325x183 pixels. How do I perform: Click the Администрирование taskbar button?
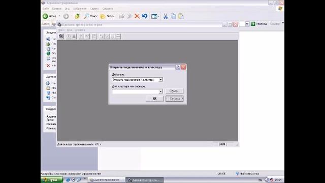(106, 180)
